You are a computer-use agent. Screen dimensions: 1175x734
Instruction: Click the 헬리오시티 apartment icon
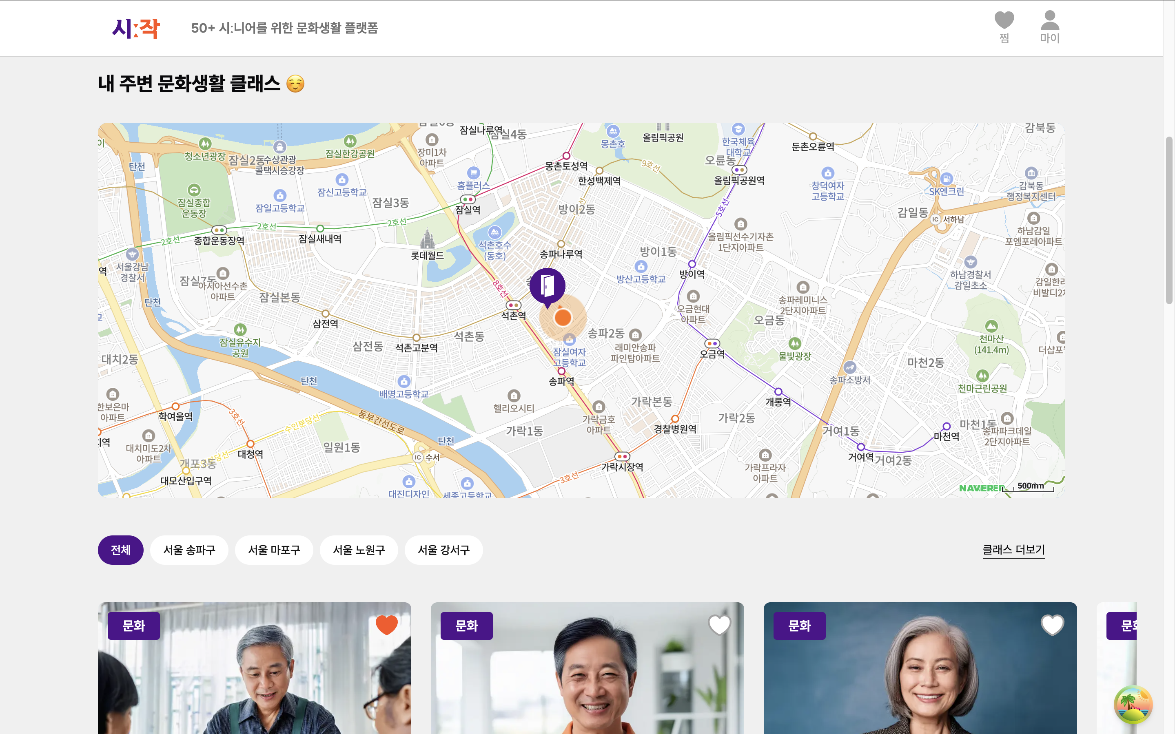point(514,396)
